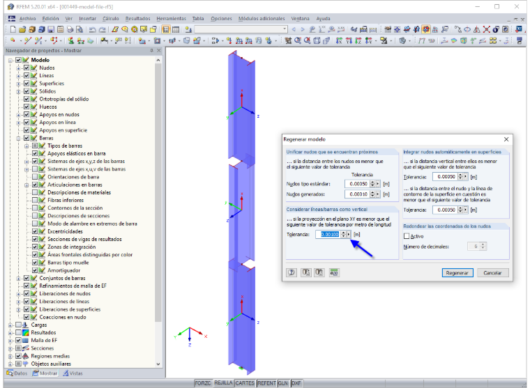Screen dimensions: 530x388
Task: Toggle REJILLA in the status bar
Action: (223, 383)
